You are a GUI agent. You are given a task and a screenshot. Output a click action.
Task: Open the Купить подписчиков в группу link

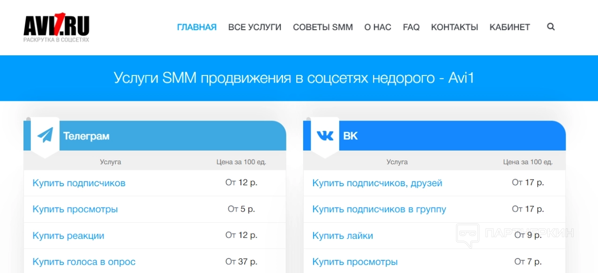click(x=379, y=209)
